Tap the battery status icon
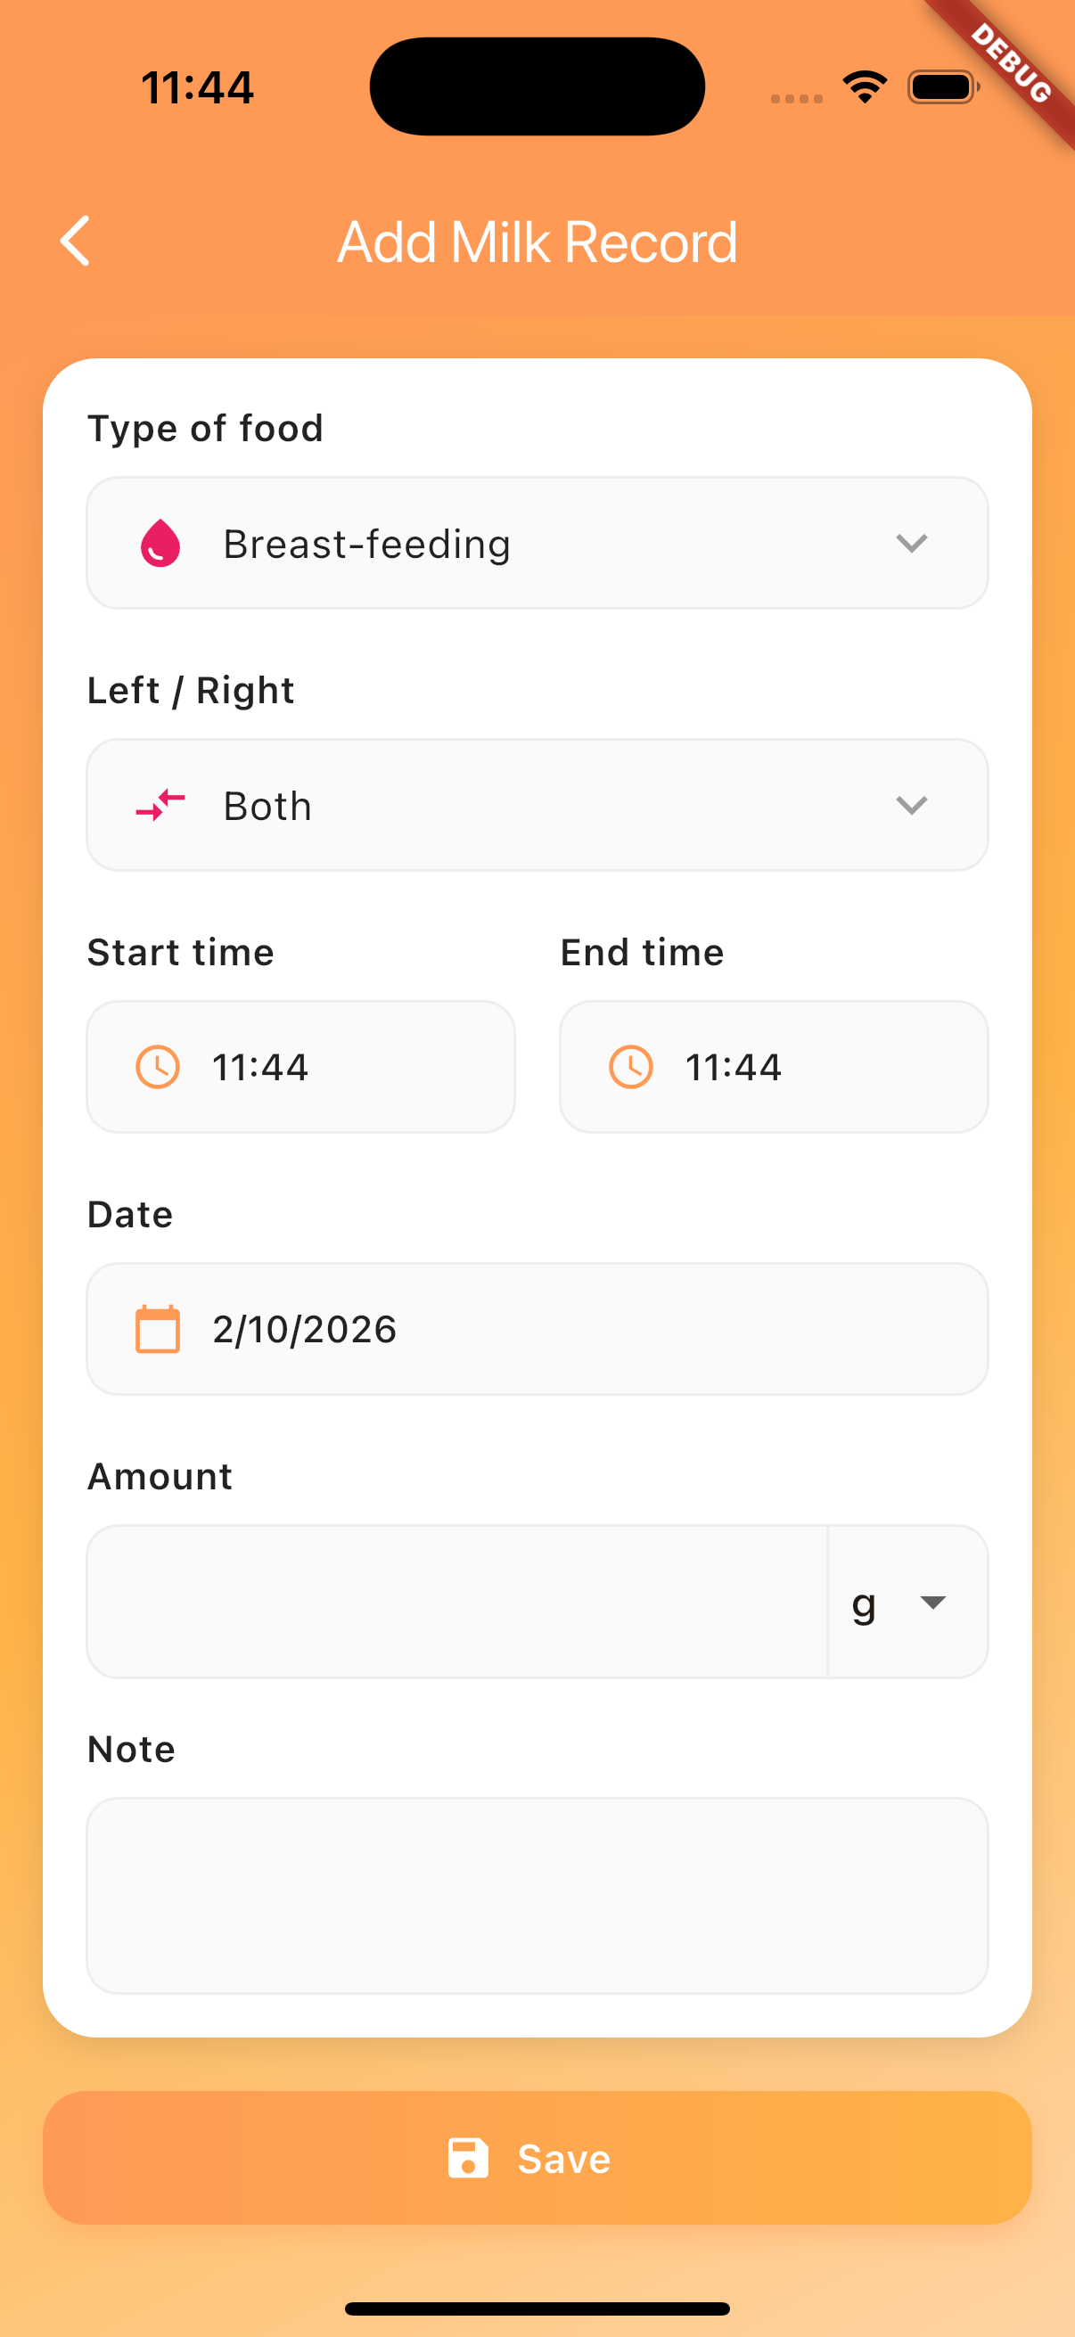This screenshot has width=1075, height=2337. coord(942,87)
